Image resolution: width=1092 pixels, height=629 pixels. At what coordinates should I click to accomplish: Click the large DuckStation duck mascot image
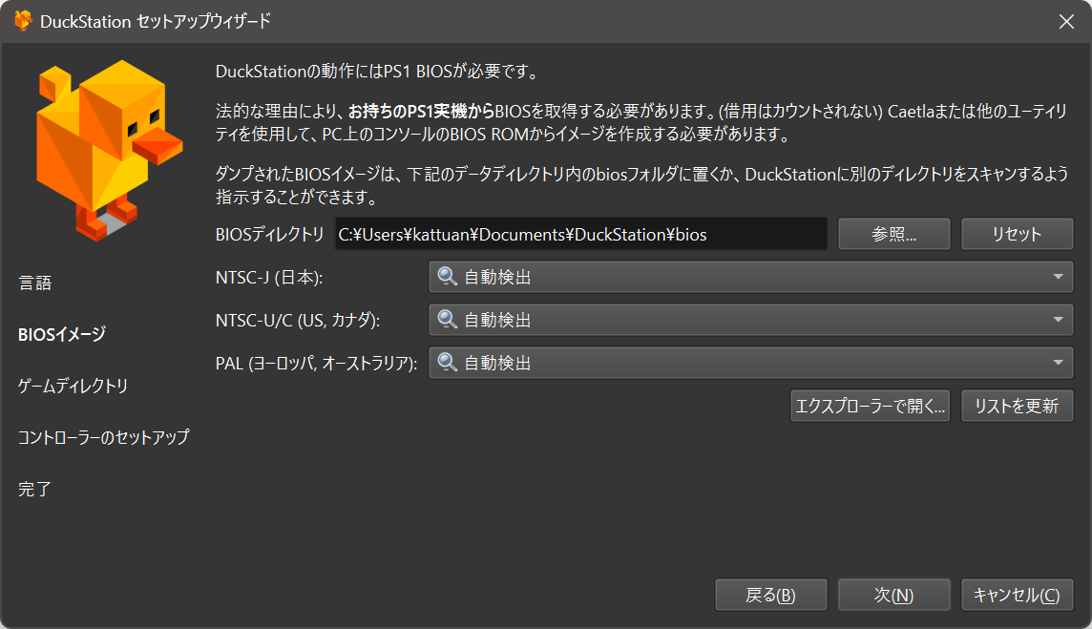[x=110, y=151]
